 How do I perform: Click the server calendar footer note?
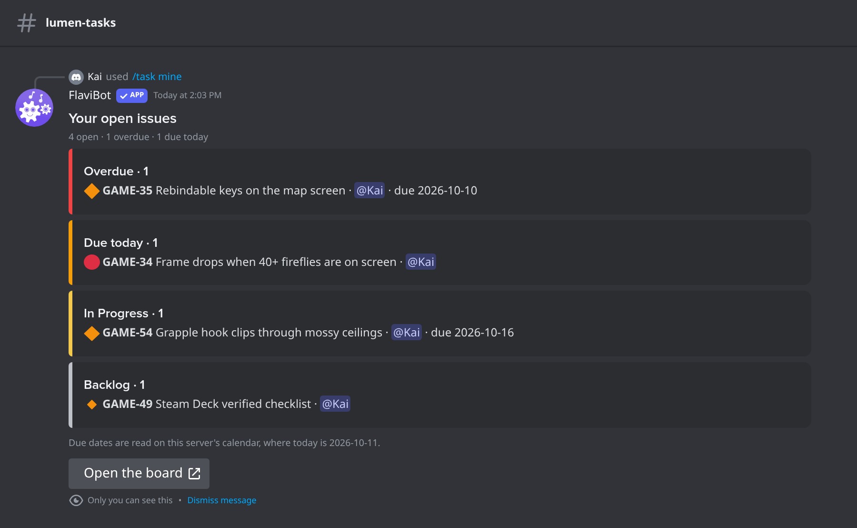(224, 443)
